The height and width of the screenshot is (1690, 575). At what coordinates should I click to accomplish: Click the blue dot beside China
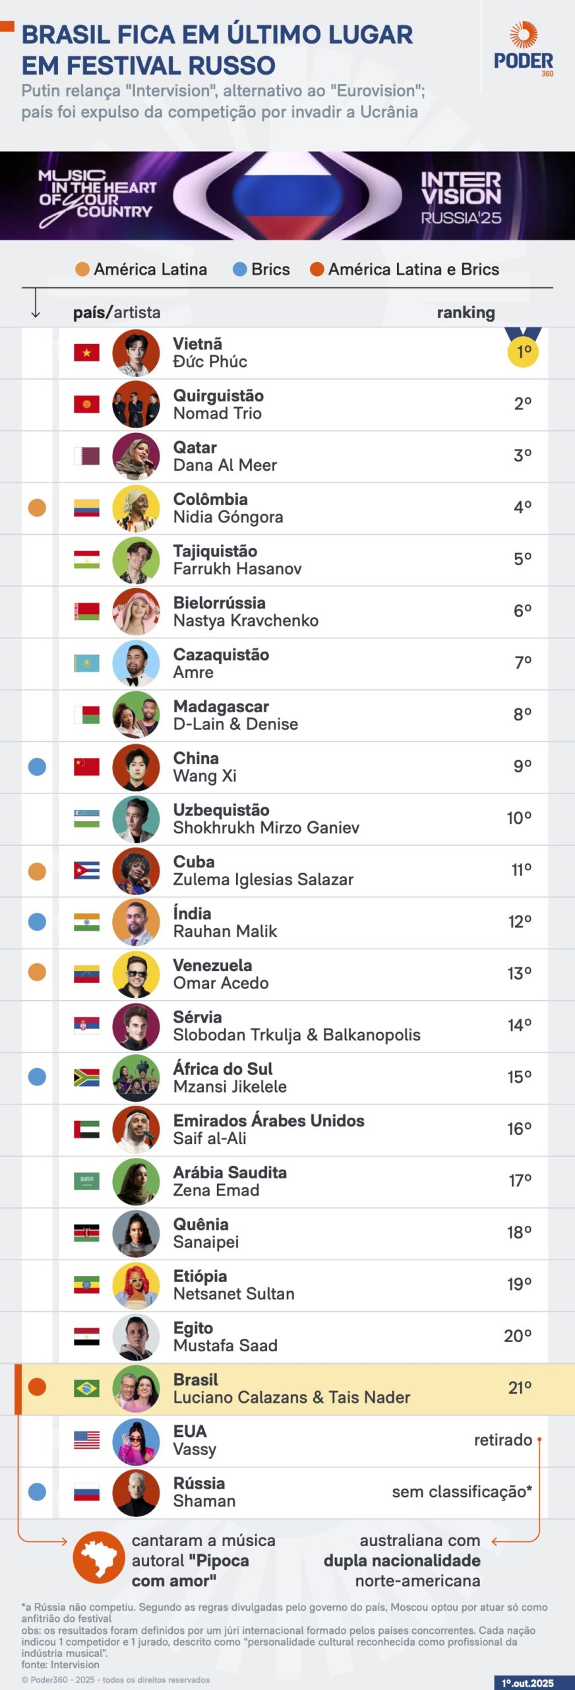38,767
